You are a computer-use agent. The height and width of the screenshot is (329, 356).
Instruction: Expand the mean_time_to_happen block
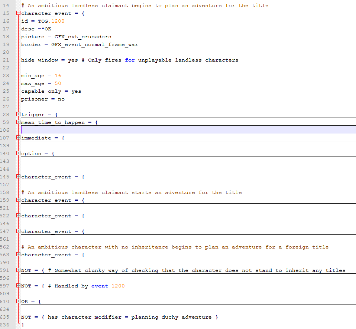pyautogui.click(x=18, y=122)
